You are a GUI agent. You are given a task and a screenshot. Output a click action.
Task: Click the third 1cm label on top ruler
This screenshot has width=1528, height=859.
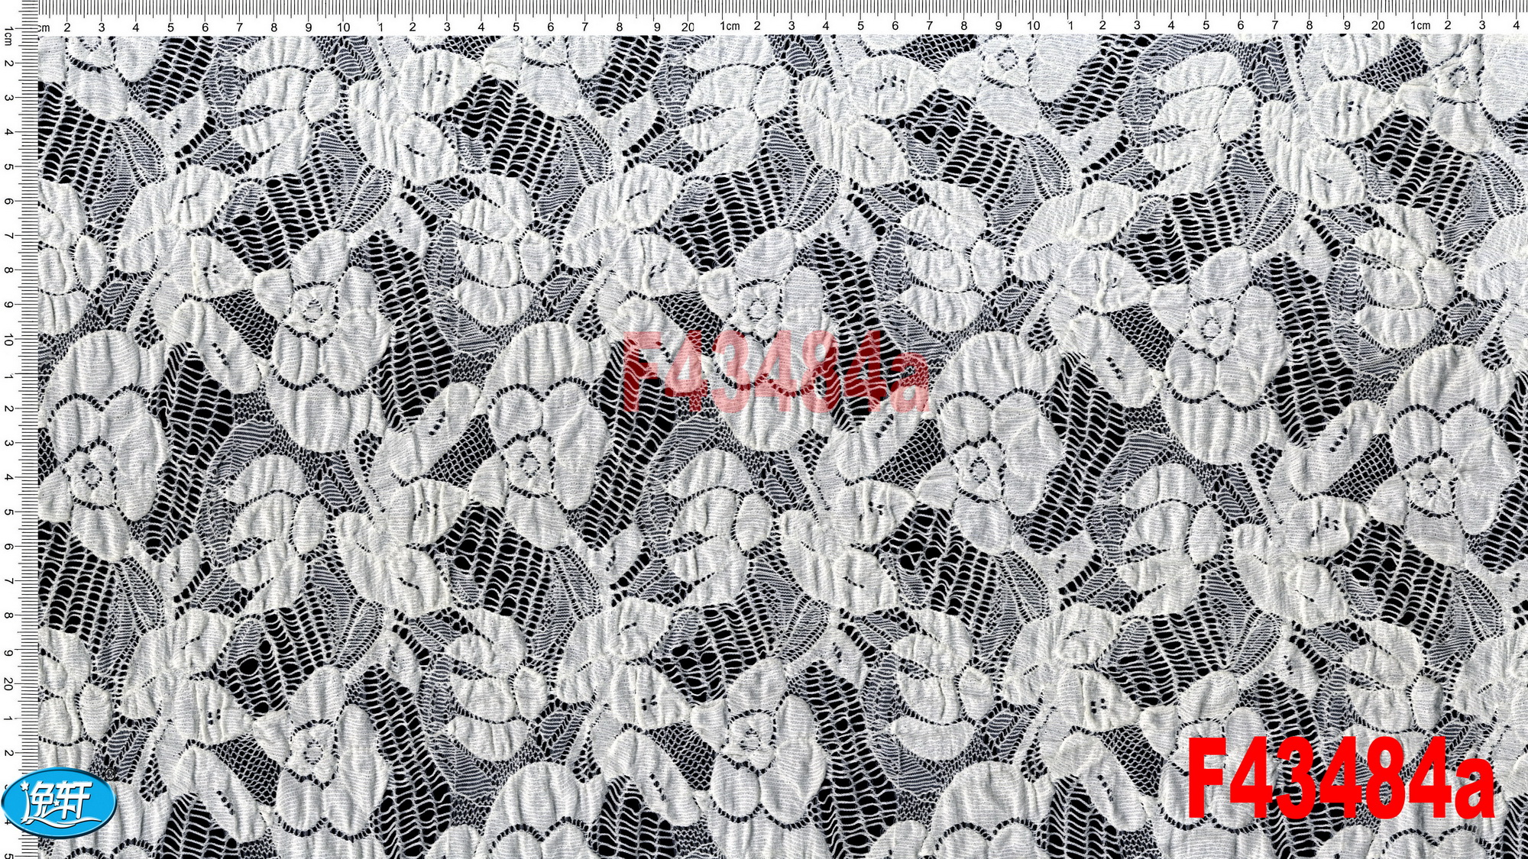[1420, 25]
